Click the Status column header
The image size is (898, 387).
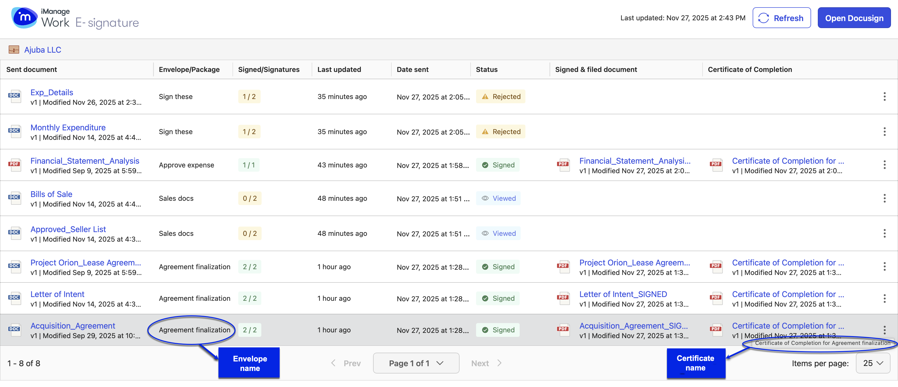pyautogui.click(x=486, y=69)
